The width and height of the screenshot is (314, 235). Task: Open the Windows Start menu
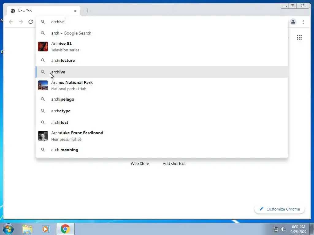coord(8,229)
